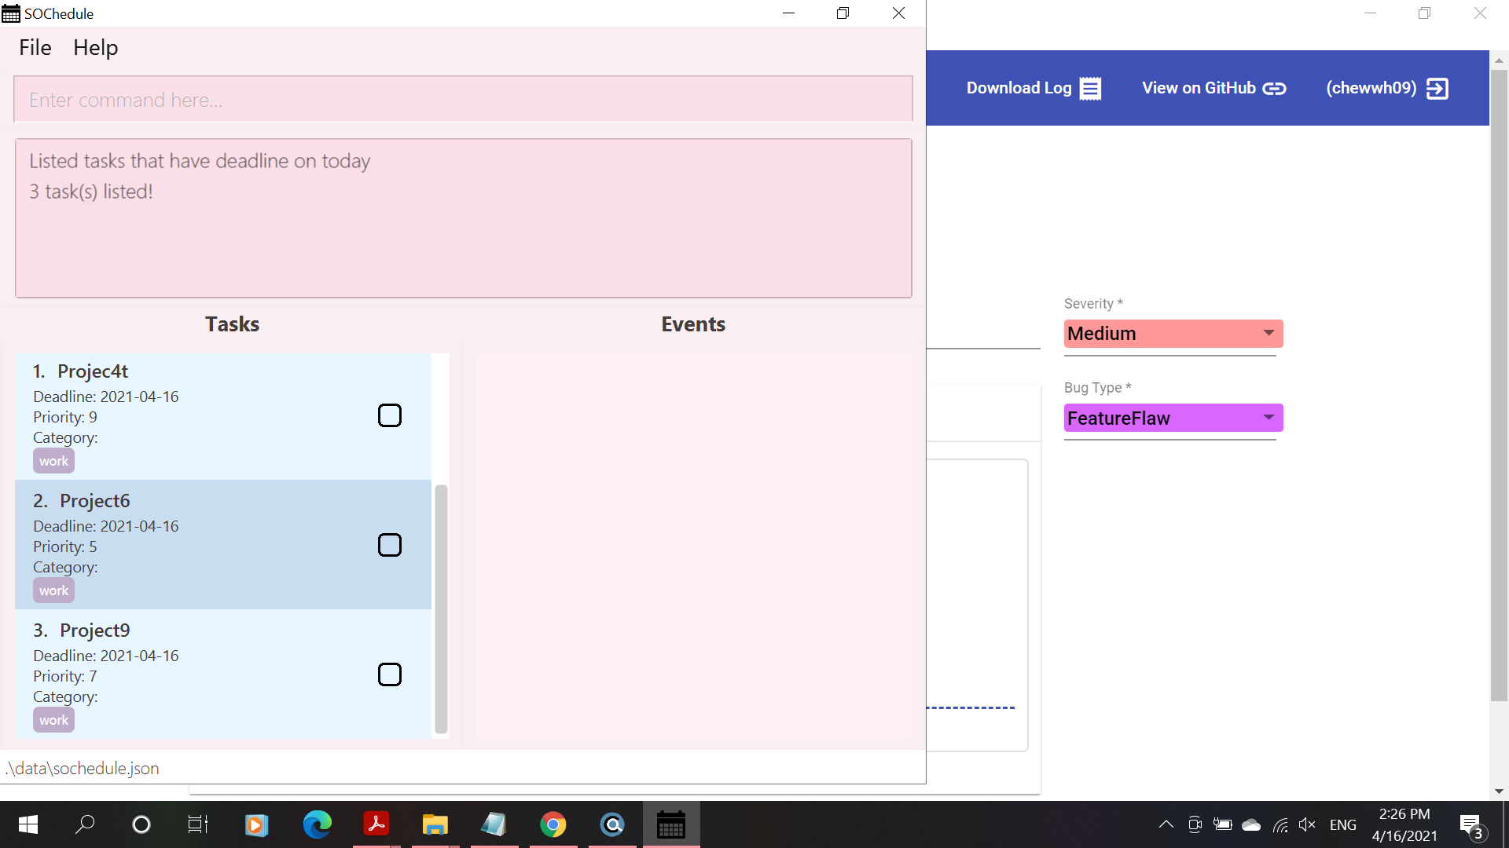1509x848 pixels.
Task: Check the Projec4t task checkbox
Action: pyautogui.click(x=390, y=415)
